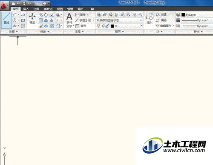213x165 pixels.
Task: Switch to the Manage (管理) ribbon tab
Action: point(70,9)
